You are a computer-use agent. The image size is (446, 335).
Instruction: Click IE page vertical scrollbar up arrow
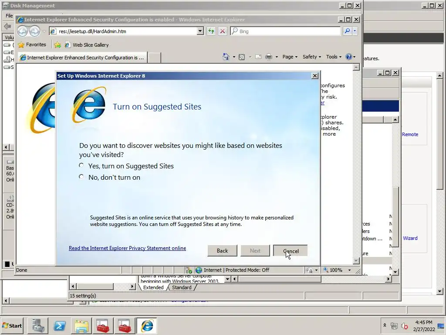(356, 67)
